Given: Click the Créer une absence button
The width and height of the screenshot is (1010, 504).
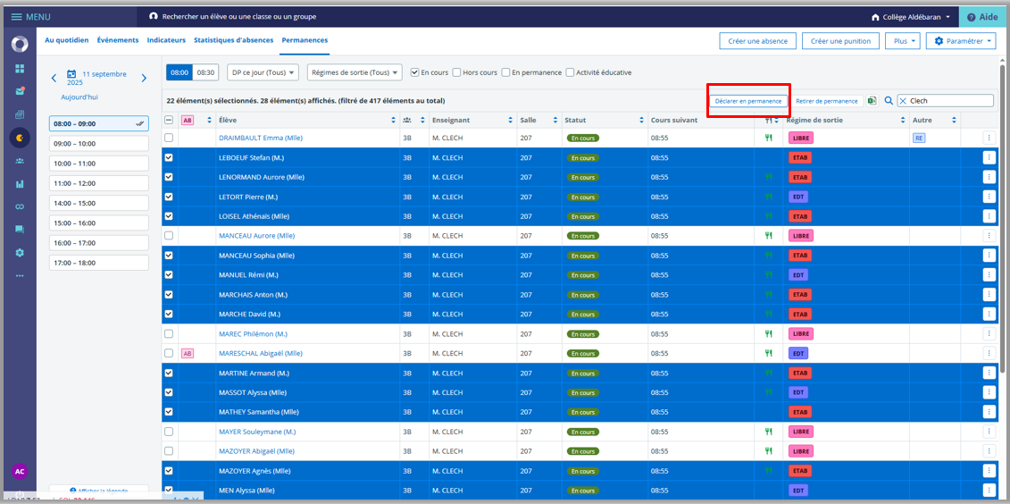Looking at the screenshot, I should pyautogui.click(x=757, y=41).
